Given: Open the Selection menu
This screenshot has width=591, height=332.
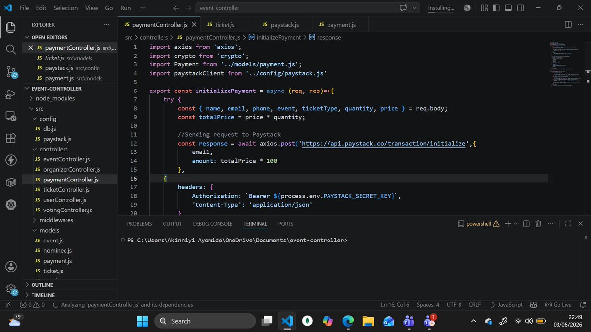Looking at the screenshot, I should [66, 8].
